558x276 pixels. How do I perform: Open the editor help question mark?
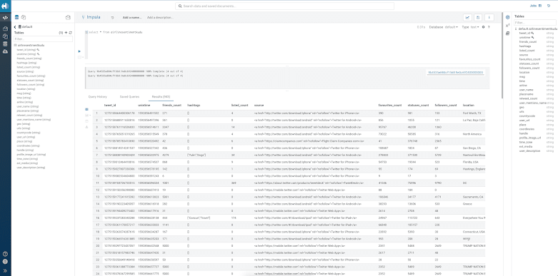(489, 27)
